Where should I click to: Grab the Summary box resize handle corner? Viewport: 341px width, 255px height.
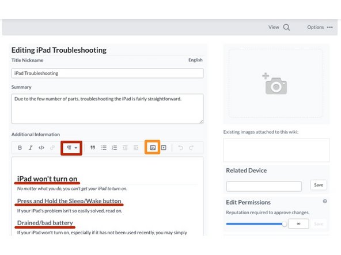tap(202, 122)
